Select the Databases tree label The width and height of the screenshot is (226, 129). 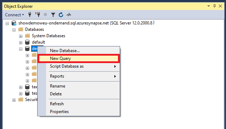[34, 29]
